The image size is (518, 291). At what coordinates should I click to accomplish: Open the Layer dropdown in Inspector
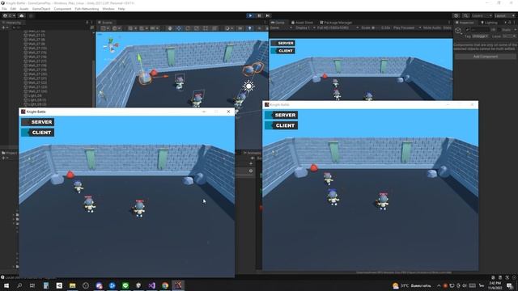[509, 36]
